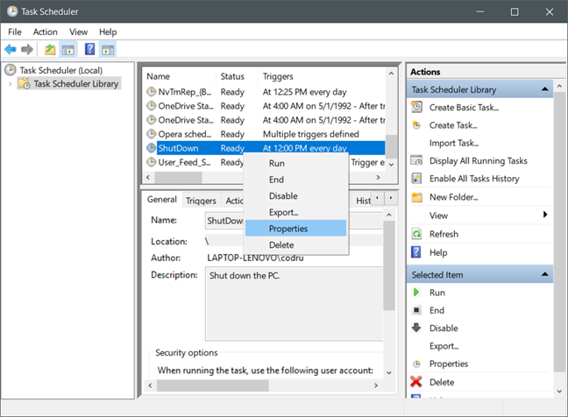Click the green Run icon under Selected Item

click(x=416, y=292)
